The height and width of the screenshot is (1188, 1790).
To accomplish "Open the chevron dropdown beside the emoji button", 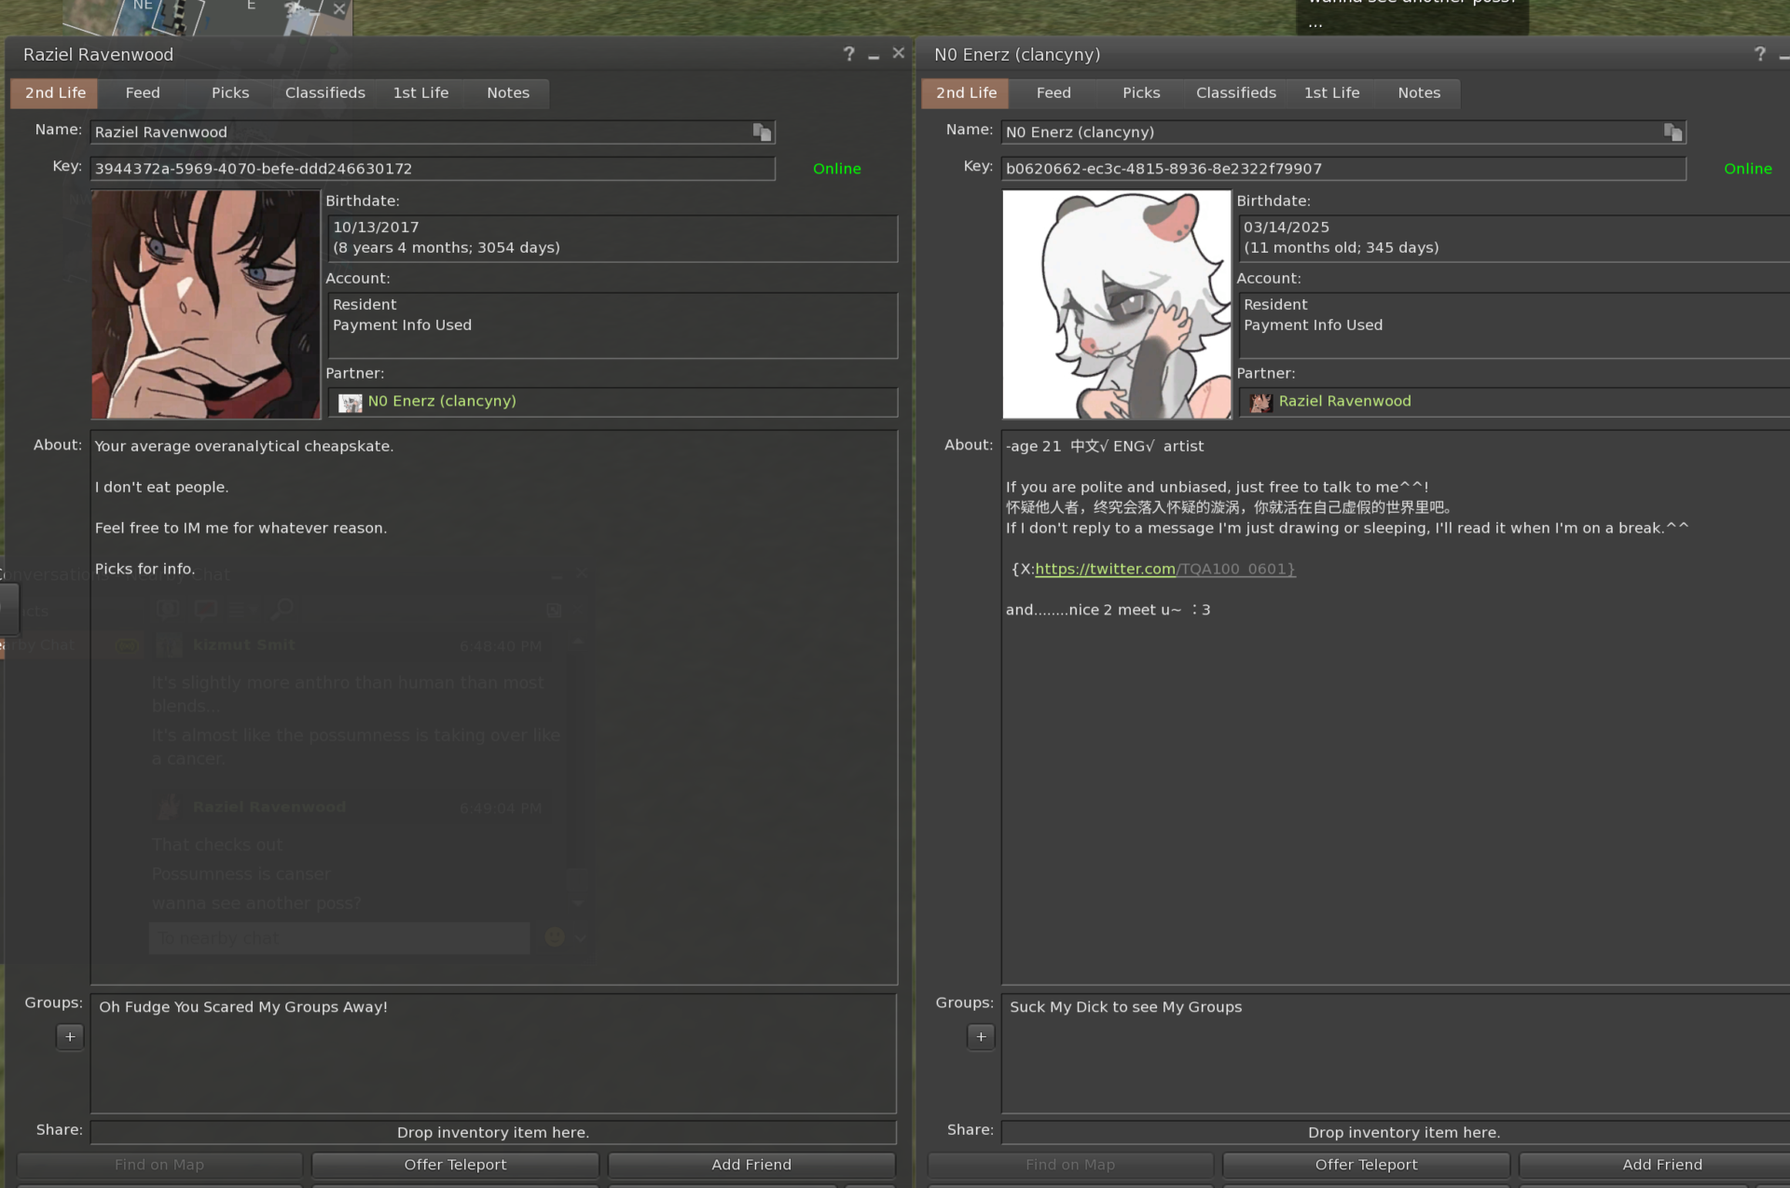I will point(580,938).
